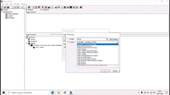Screen dimensions: 170x95
Task: Choose Units In Region Matching Condition
Action: pyautogui.click(x=98, y=53)
